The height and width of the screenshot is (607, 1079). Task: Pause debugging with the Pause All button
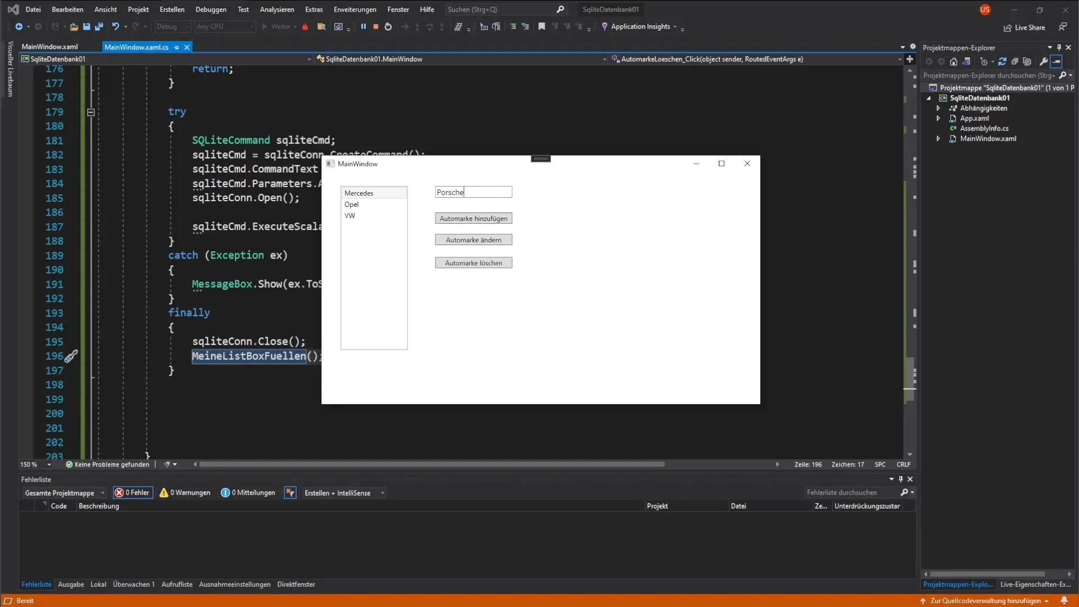click(x=364, y=26)
